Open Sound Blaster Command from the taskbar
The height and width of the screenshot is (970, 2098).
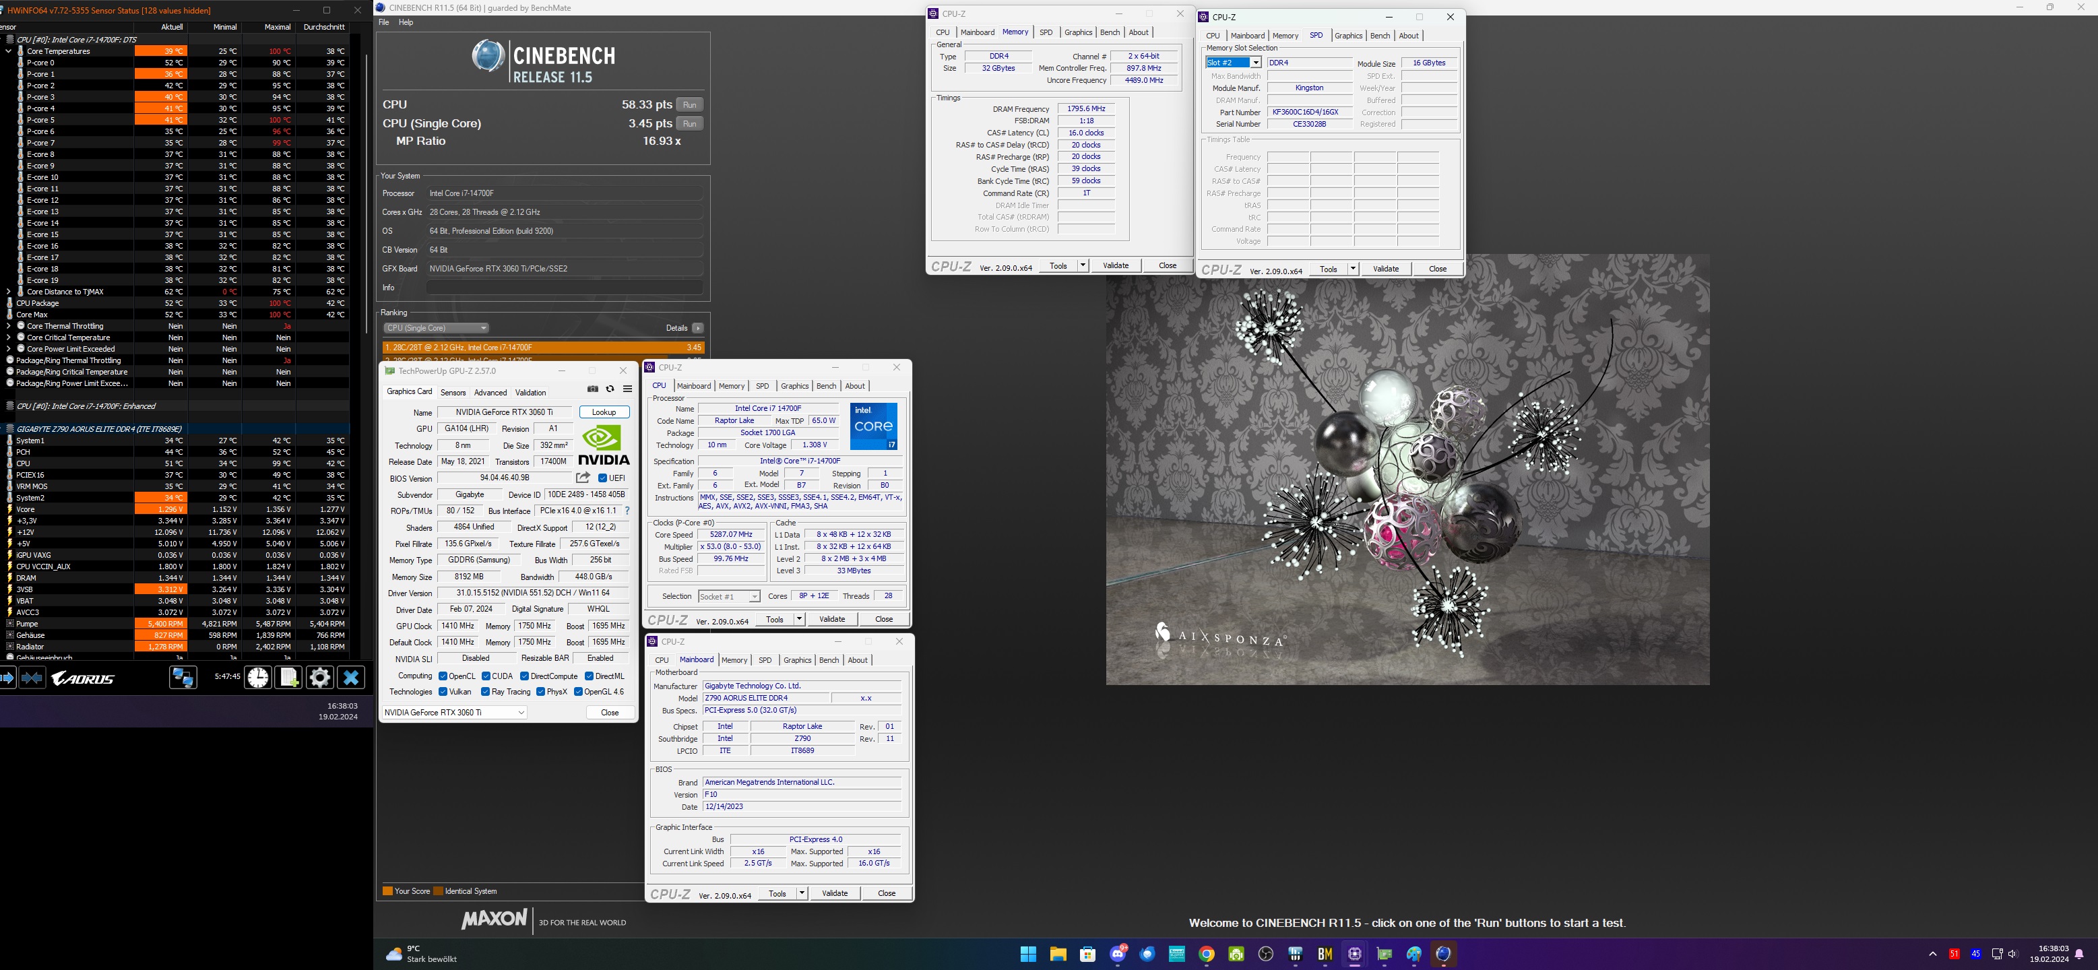[1177, 954]
